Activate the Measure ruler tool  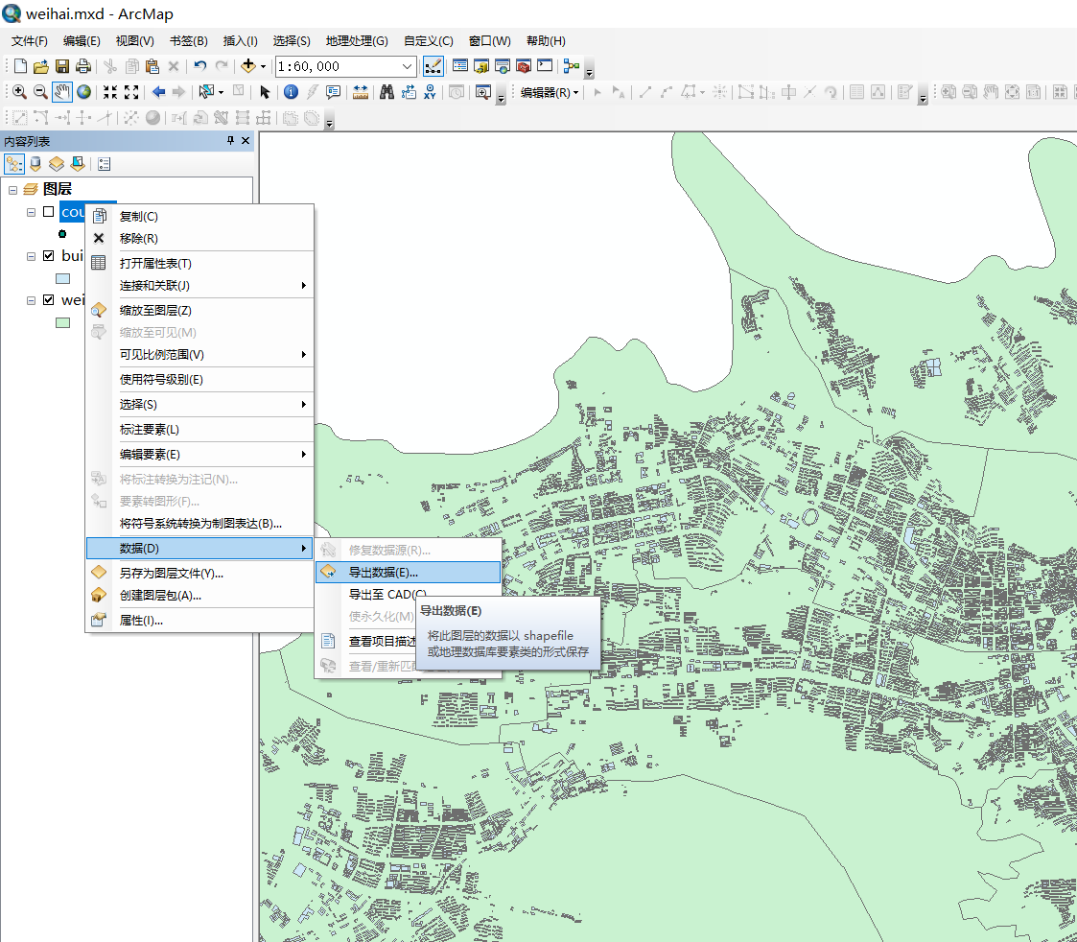361,92
